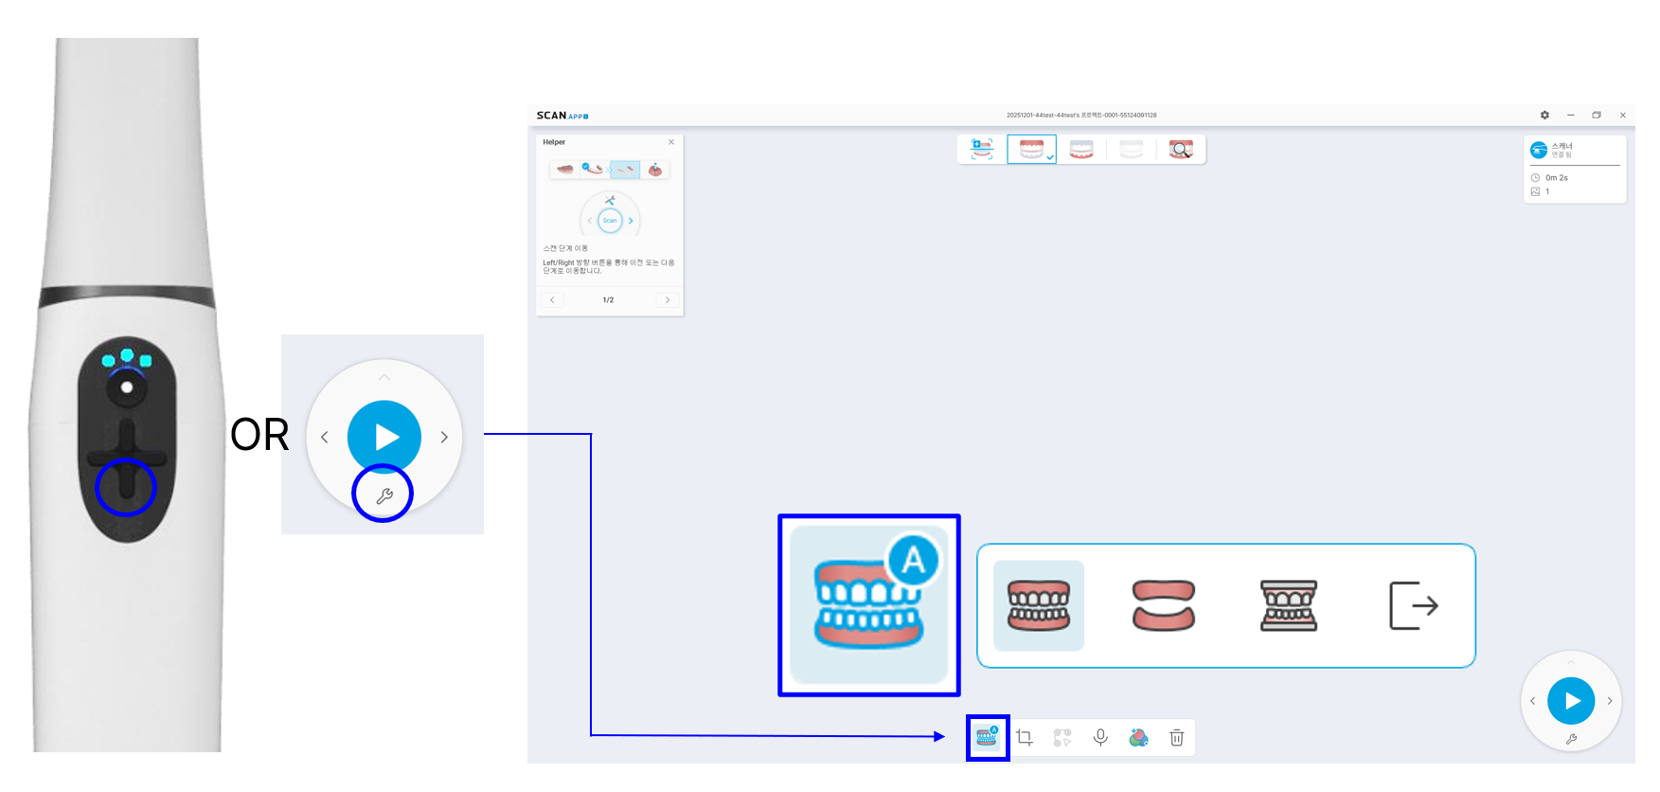
Task: Click the crop tool in bottom toolbar
Action: [1024, 737]
